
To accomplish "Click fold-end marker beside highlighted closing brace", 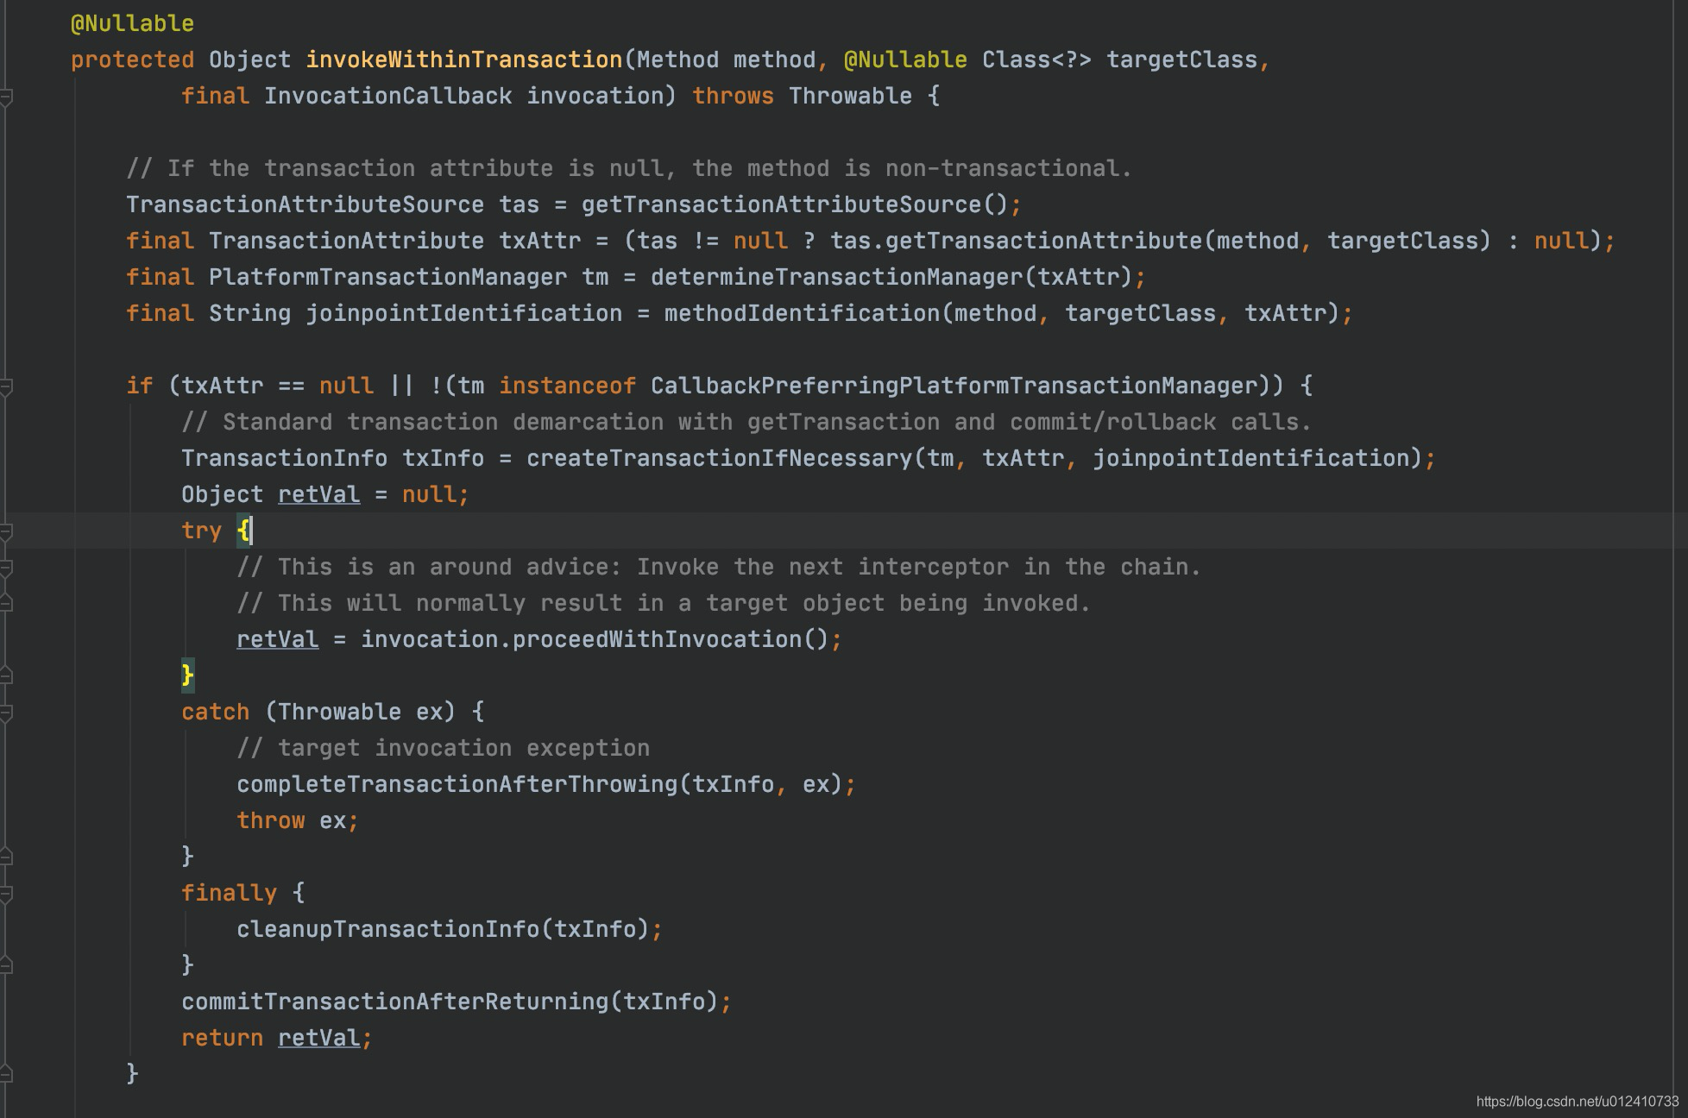I will 5,675.
